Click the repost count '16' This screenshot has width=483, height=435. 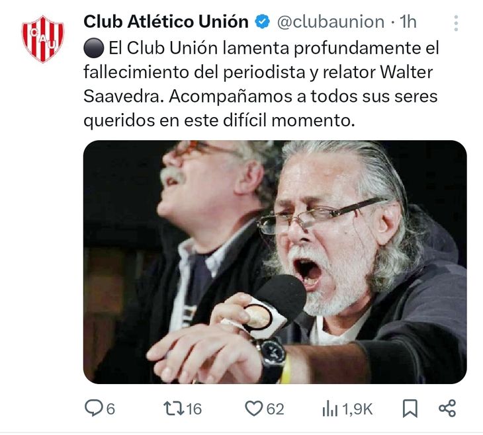coord(194,409)
